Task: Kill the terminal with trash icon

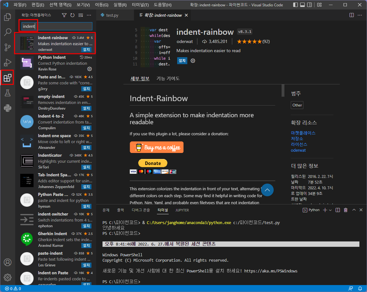Action: [345, 210]
